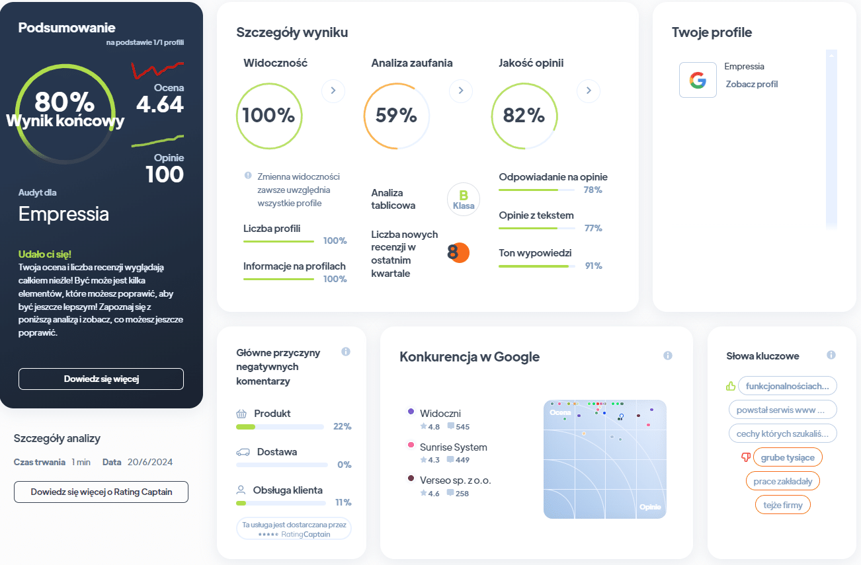Click the Google logo profile icon
This screenshot has height=565, width=861.
(x=698, y=80)
